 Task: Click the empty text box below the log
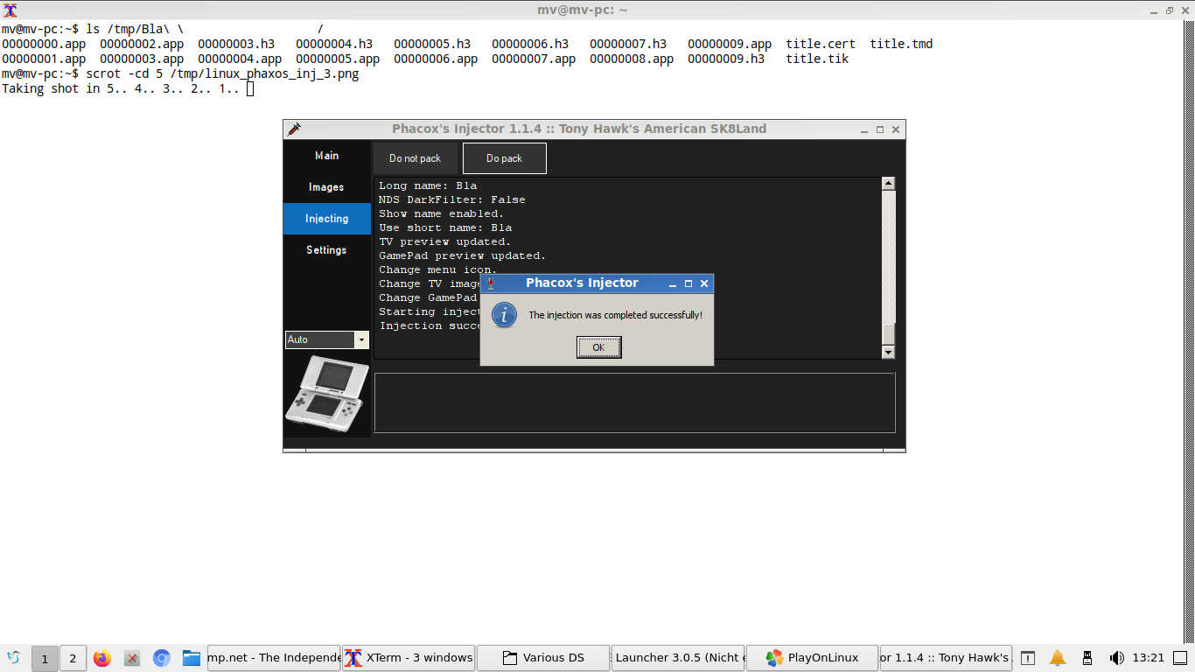pyautogui.click(x=635, y=402)
